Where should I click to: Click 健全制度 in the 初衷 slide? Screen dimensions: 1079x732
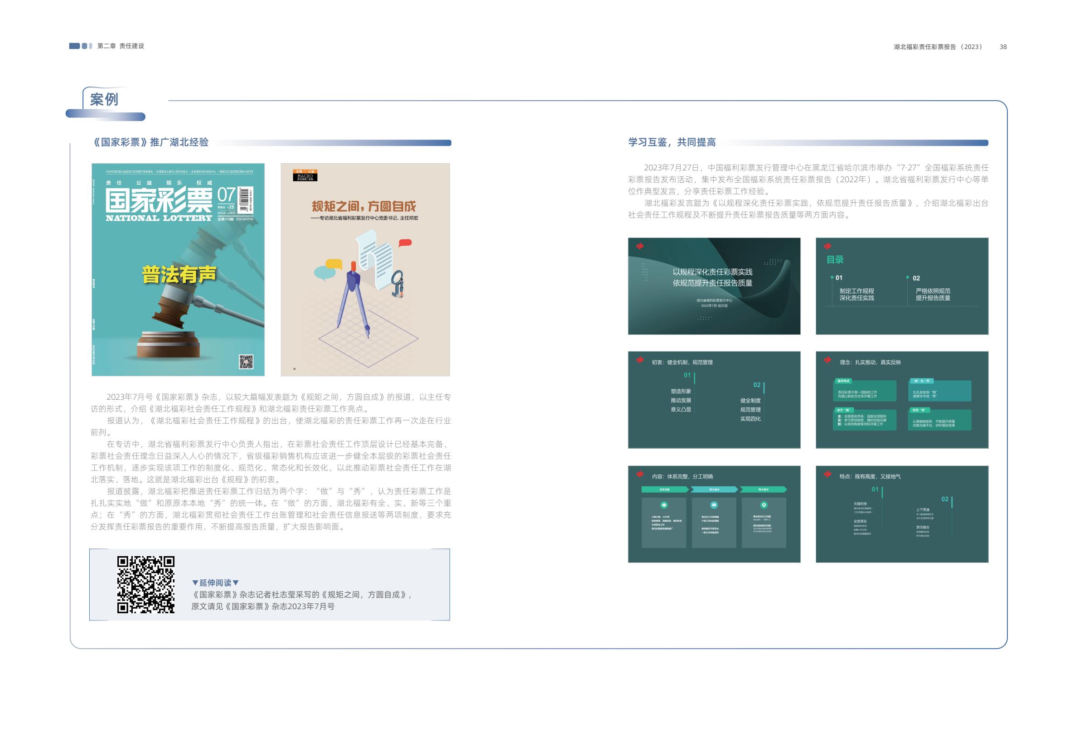click(x=750, y=400)
